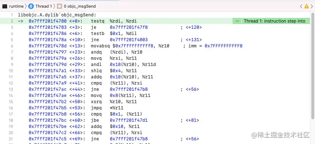Click line number 5 in the gutter
The height and width of the screenshot is (144, 315).
[12, 40]
